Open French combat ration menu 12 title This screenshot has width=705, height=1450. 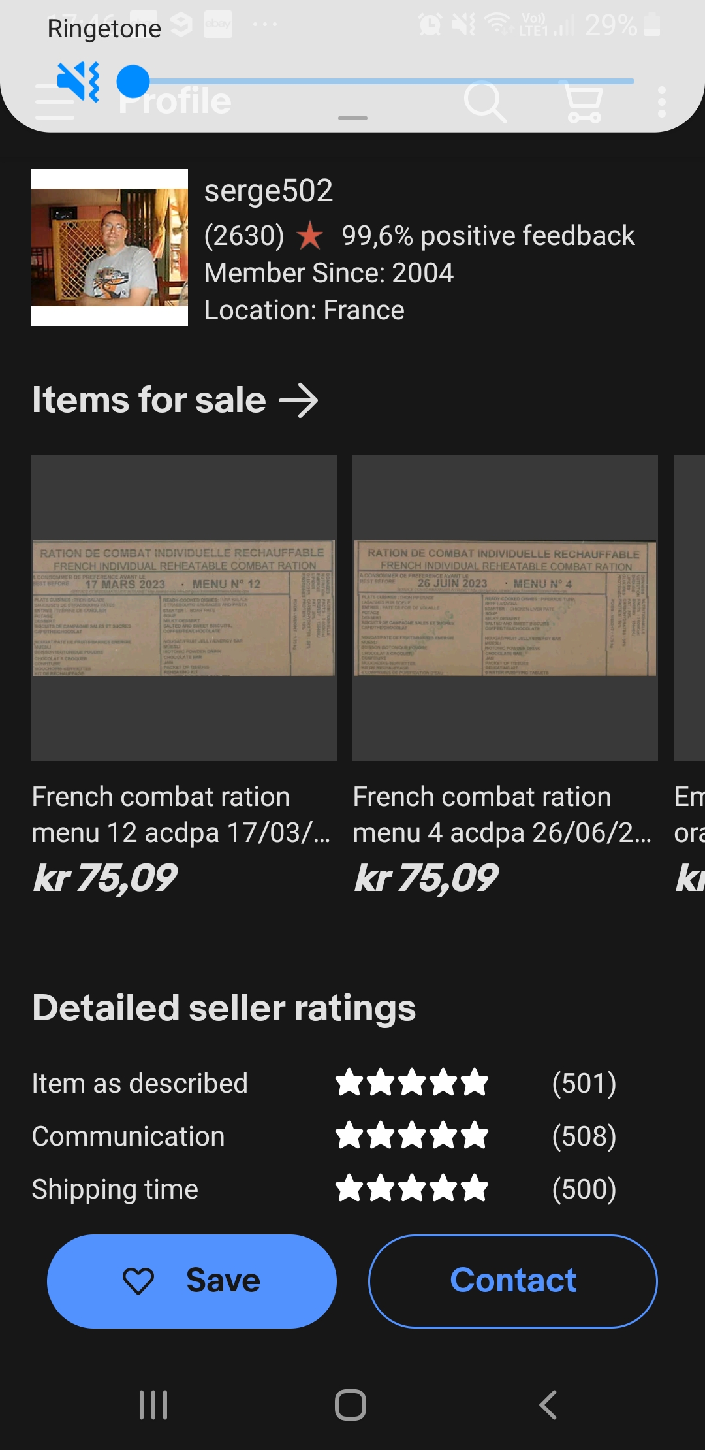(181, 814)
